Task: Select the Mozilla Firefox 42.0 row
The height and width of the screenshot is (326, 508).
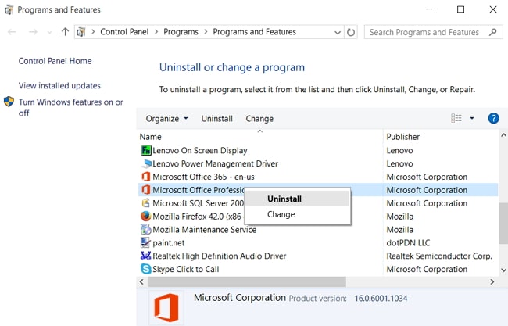Action: [x=318, y=217]
